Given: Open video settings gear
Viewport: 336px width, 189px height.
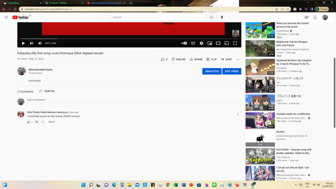Looking at the screenshot, I should point(201,43).
